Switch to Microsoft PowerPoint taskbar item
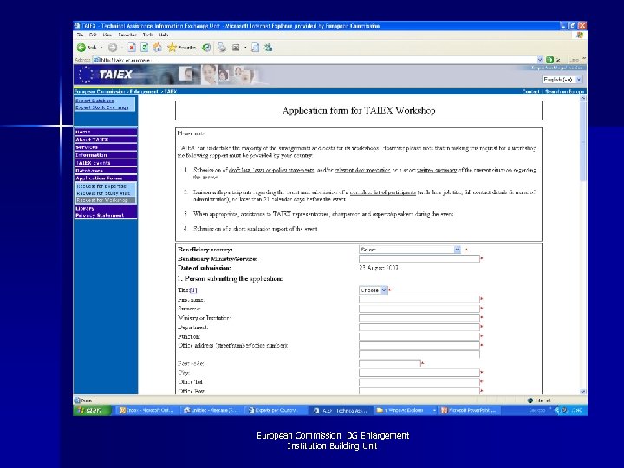 [x=469, y=410]
